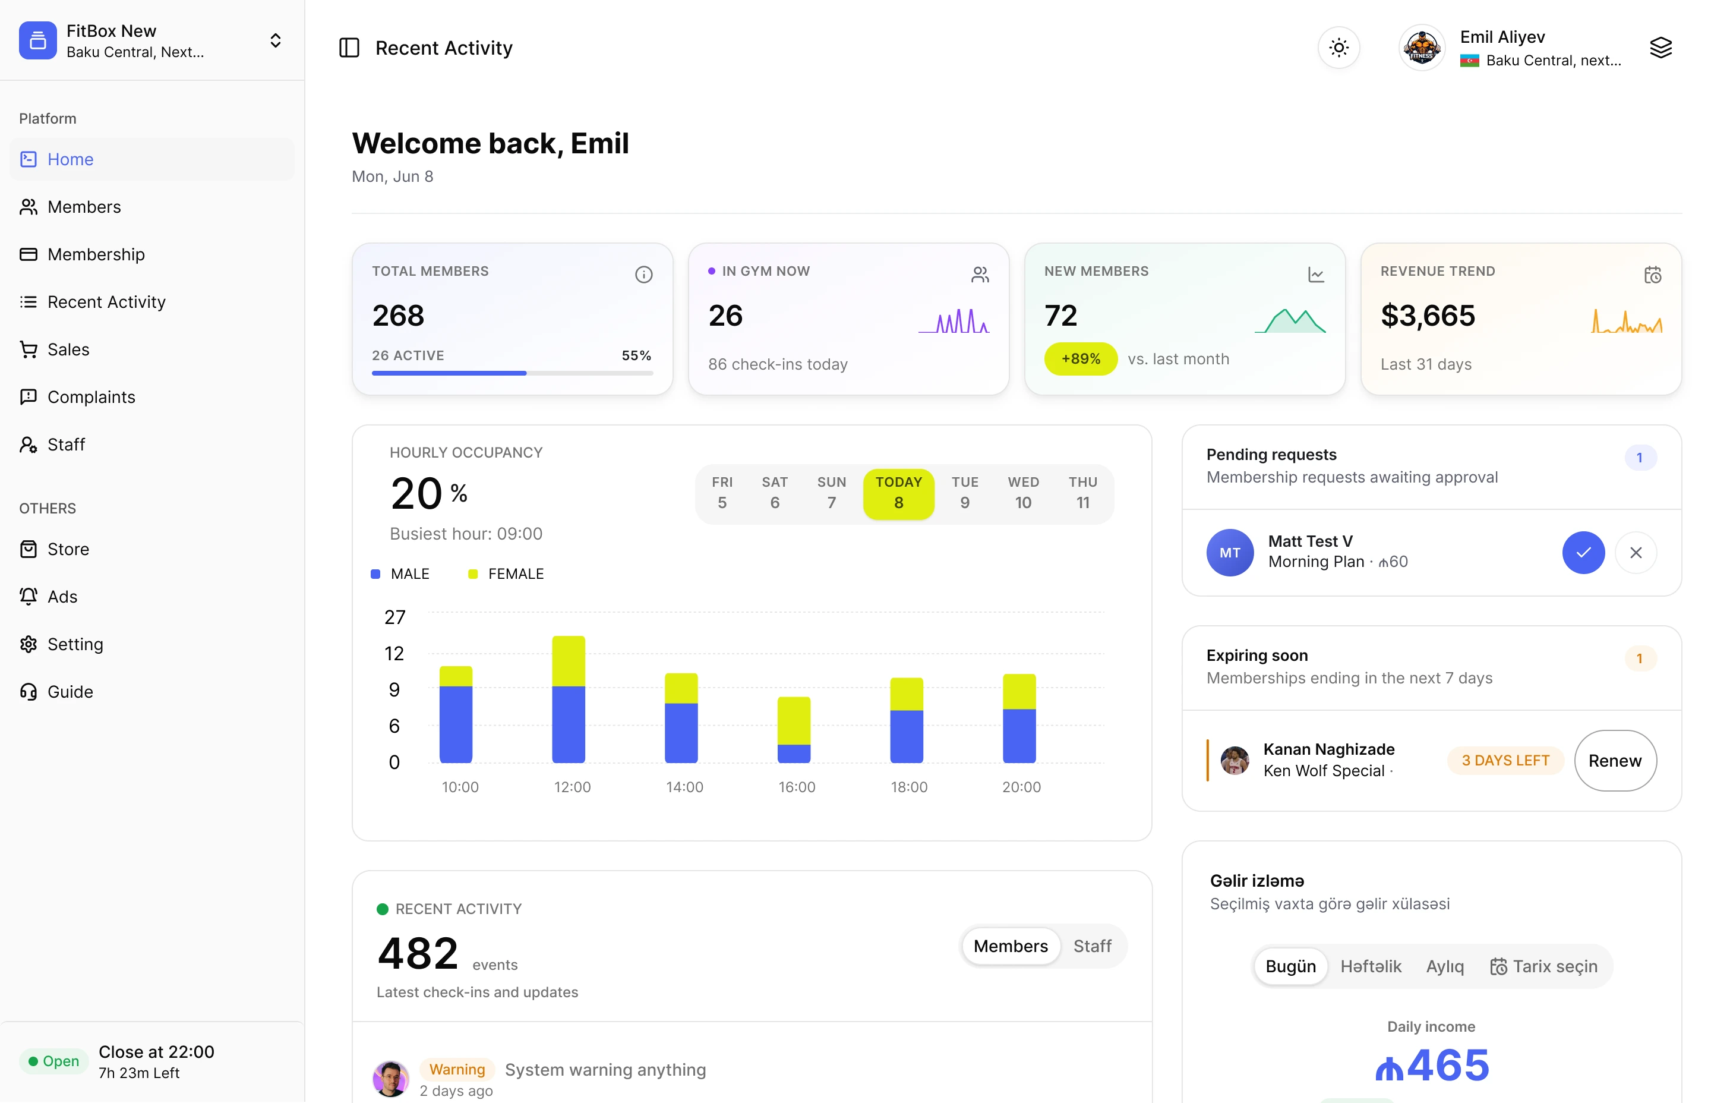
Task: Select WED 10 in day picker
Action: [1022, 493]
